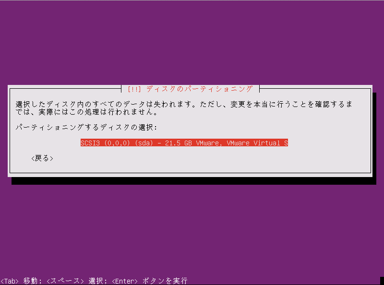Activate the <戻る> back button
Image resolution: width=384 pixels, height=285 pixels.
[42, 158]
